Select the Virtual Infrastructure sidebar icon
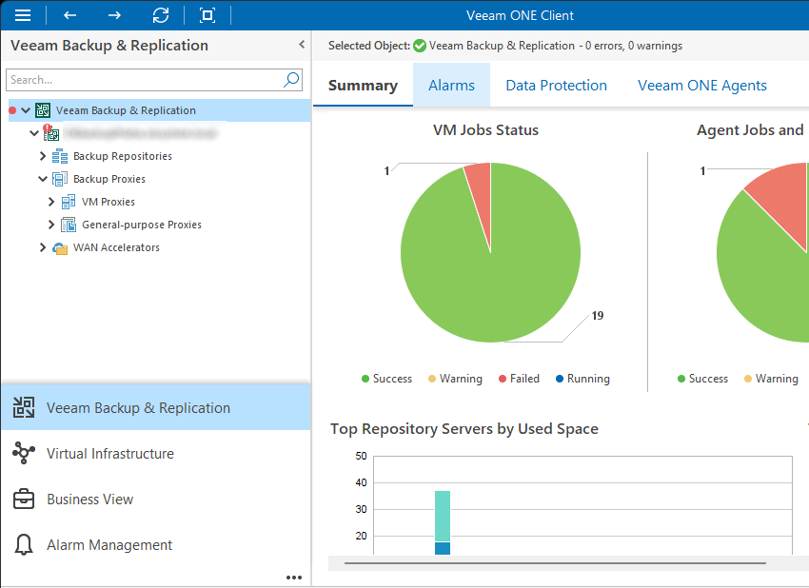The height and width of the screenshot is (588, 809). point(23,453)
